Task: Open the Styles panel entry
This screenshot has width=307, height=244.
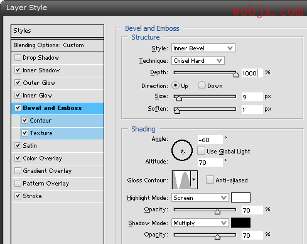Action: (x=57, y=31)
